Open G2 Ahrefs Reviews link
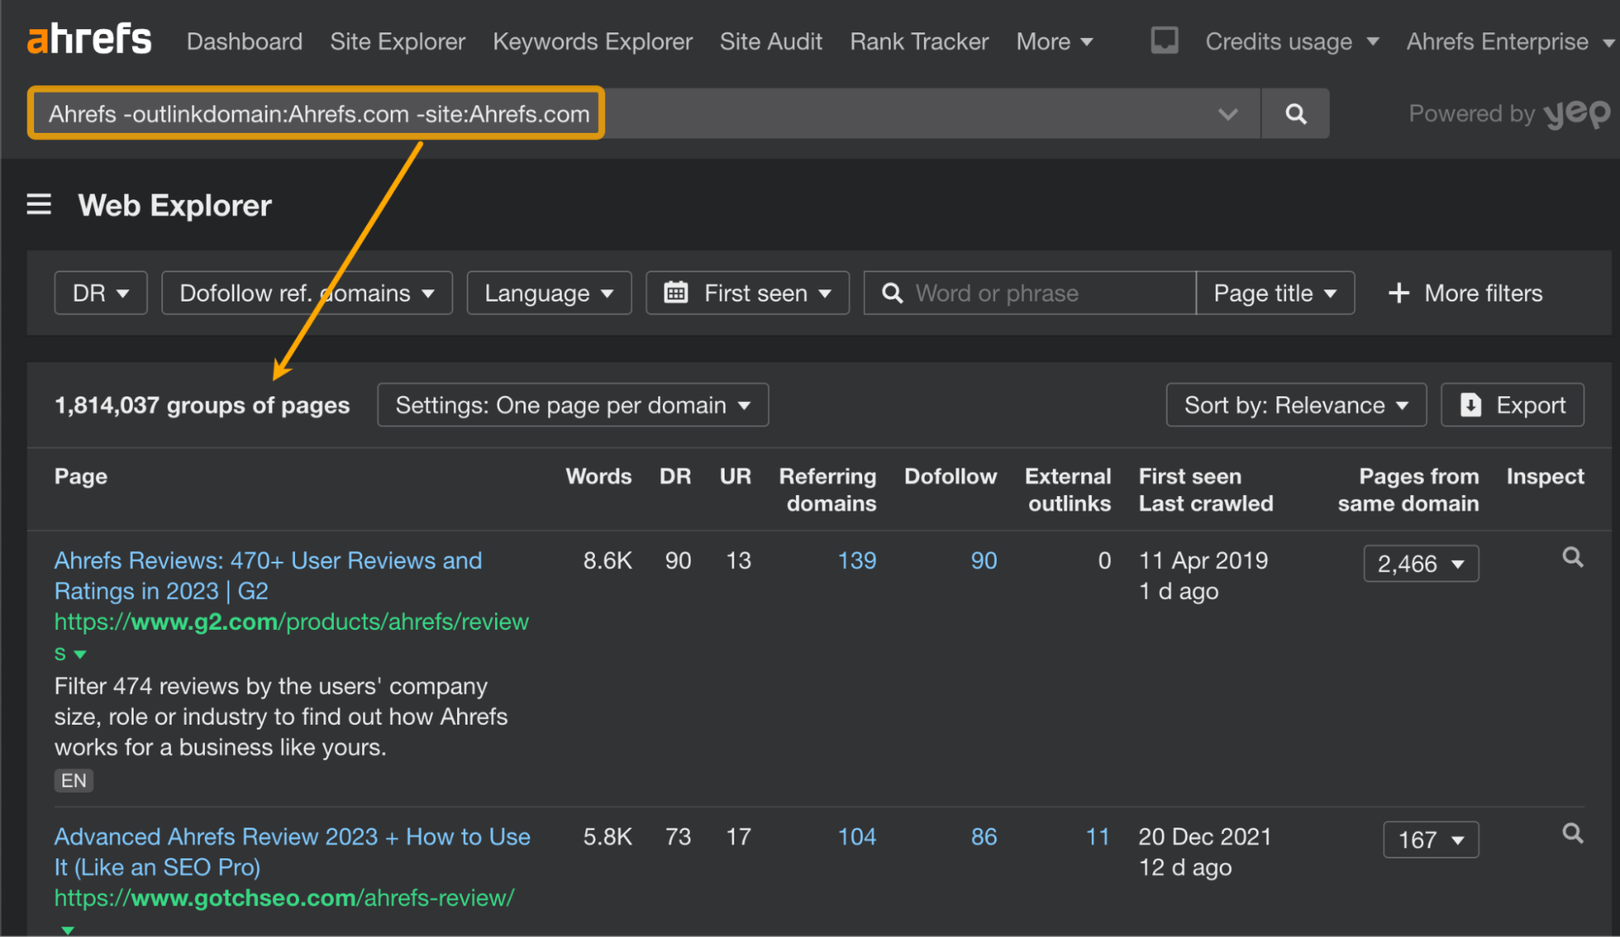The image size is (1620, 937). tap(267, 561)
